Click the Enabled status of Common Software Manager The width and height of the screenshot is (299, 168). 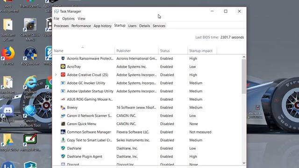click(x=166, y=132)
